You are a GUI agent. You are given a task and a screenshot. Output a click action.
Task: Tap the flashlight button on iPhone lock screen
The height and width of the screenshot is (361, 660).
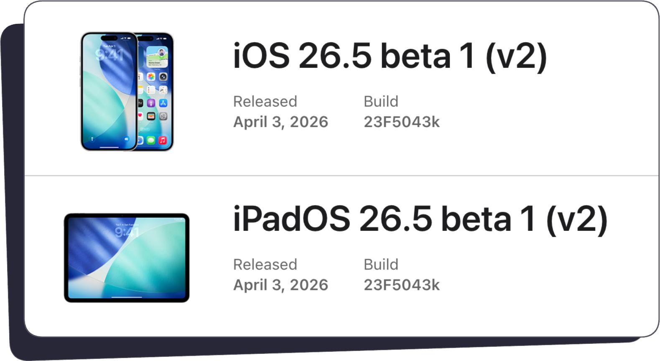tap(92, 139)
